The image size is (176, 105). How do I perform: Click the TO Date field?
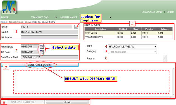[30, 52]
